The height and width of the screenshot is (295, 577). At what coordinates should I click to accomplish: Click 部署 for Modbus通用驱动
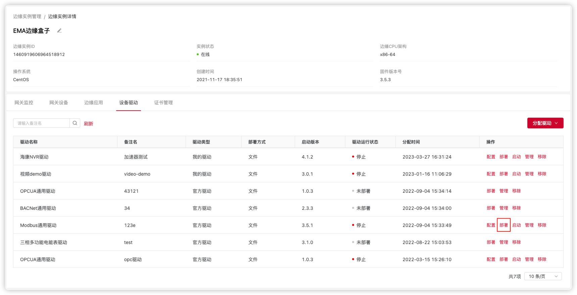tap(503, 225)
